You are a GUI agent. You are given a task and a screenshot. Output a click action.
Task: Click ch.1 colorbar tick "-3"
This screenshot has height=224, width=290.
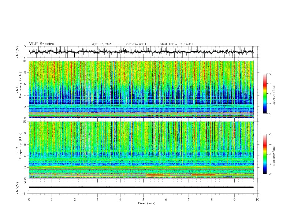coord(270,74)
